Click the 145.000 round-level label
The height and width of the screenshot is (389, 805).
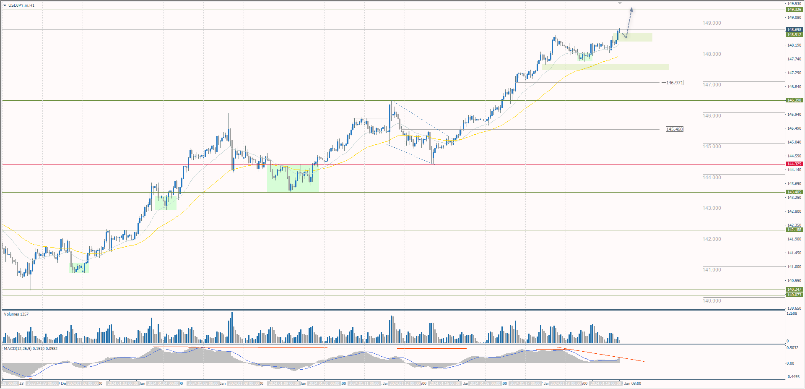[712, 146]
